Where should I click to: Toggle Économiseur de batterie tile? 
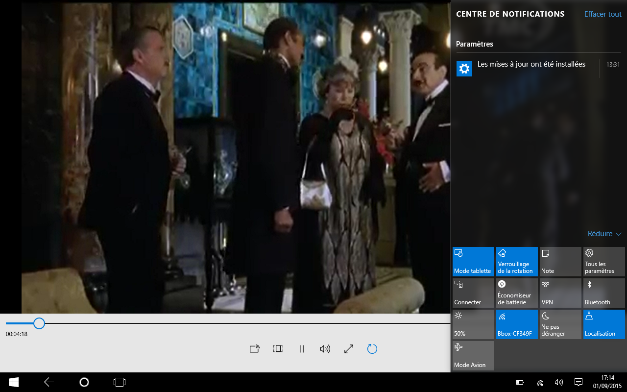(517, 293)
